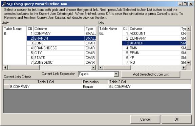Screen dimensions: 195x126
Task: Click right grid's horizontal scroll right arrow
Action: (x=184, y=68)
